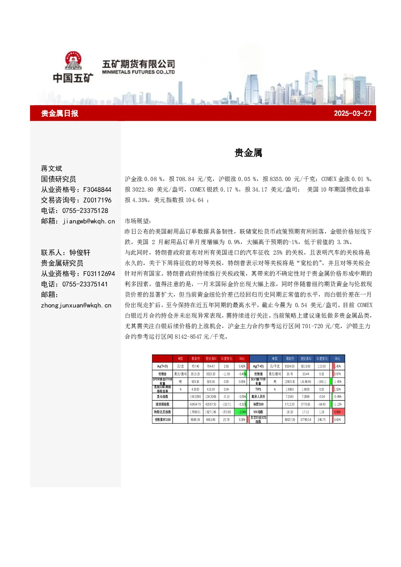This screenshot has height=567, width=401.
Task: Click 伦敦金 daily change -11.95
Action: [226, 374]
